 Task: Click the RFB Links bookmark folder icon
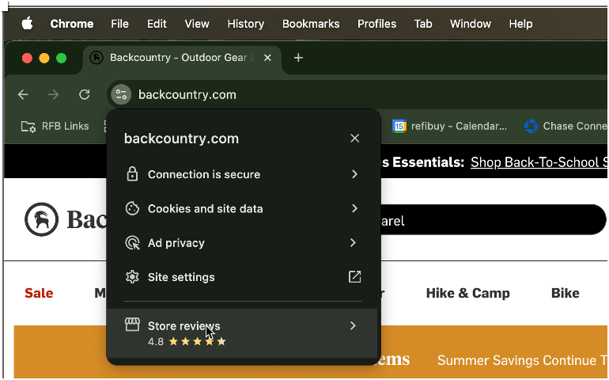[x=28, y=127]
